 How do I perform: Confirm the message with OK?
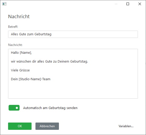click(20, 126)
